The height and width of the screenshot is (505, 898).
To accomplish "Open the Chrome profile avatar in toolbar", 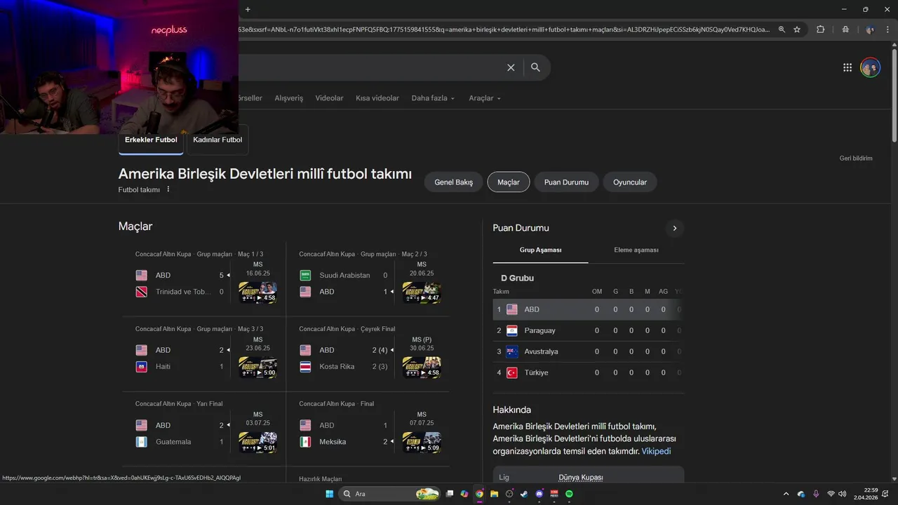I will [870, 29].
